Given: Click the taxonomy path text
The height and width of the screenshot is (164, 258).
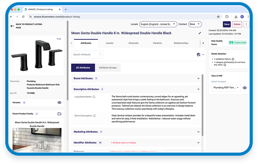Looking at the screenshot, I should click(x=43, y=85).
